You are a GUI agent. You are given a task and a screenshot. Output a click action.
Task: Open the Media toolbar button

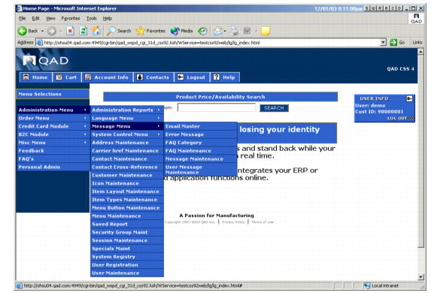coord(181,31)
